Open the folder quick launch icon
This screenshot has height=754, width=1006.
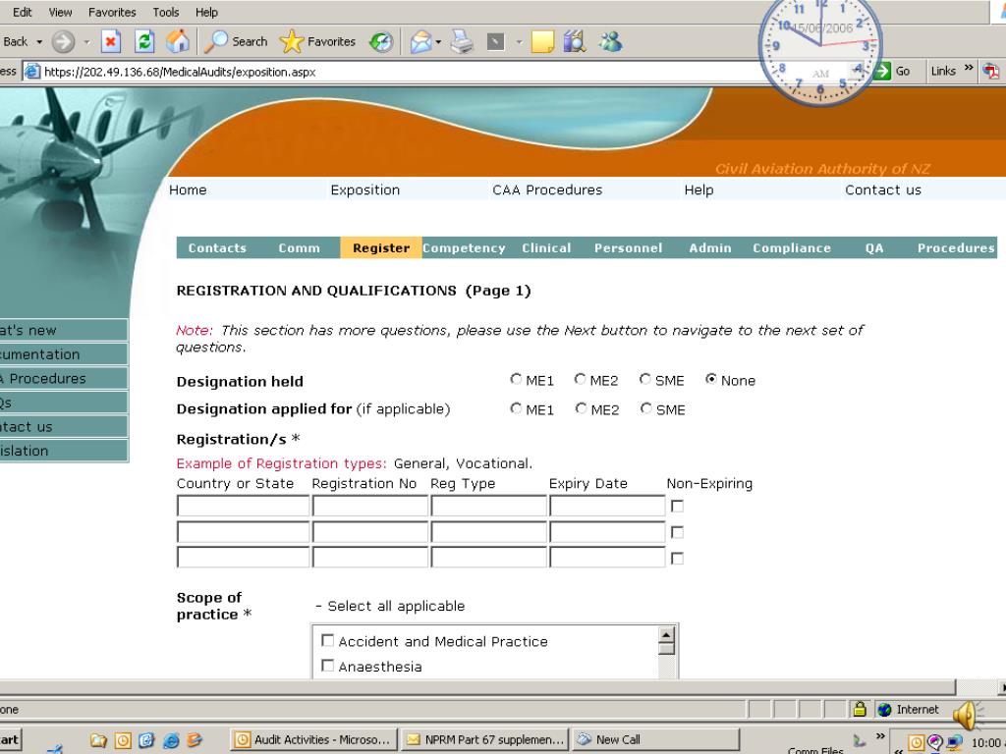[98, 740]
